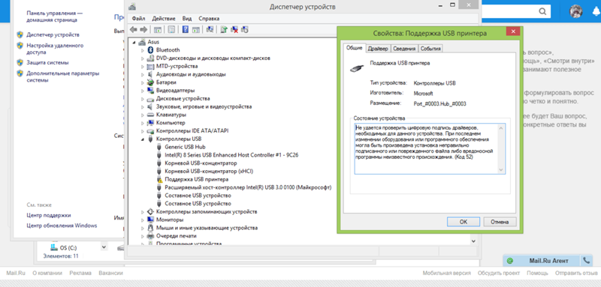Click OK in properties dialog

464,222
